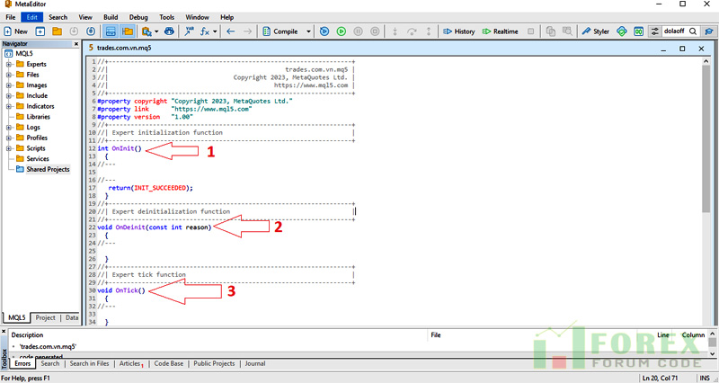Screen dimensions: 719x383
Task: Open the Debug menu
Action: 138,17
